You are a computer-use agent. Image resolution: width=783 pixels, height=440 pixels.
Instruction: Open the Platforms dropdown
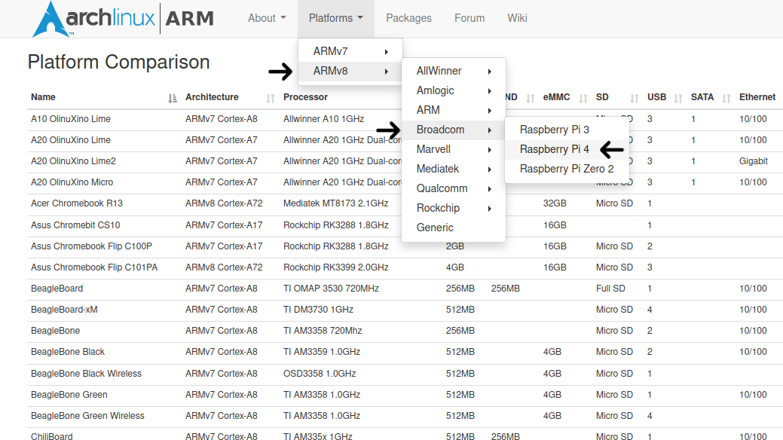click(x=335, y=18)
